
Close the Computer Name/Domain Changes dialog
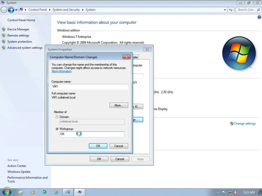click(126, 57)
